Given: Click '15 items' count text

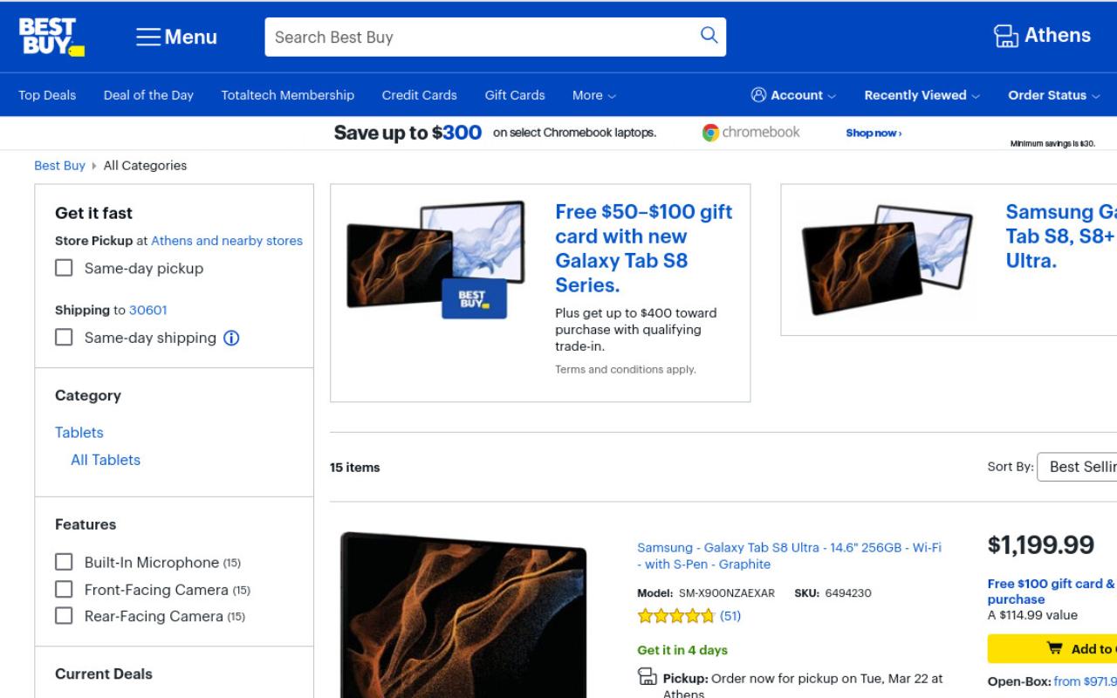Looking at the screenshot, I should pos(354,468).
